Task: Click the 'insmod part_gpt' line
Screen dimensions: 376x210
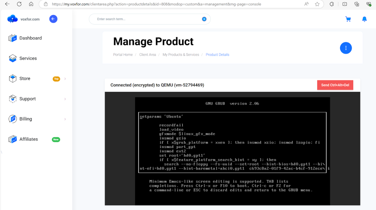Action: (x=177, y=147)
